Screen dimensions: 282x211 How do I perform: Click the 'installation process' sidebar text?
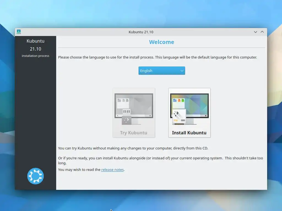(36, 56)
